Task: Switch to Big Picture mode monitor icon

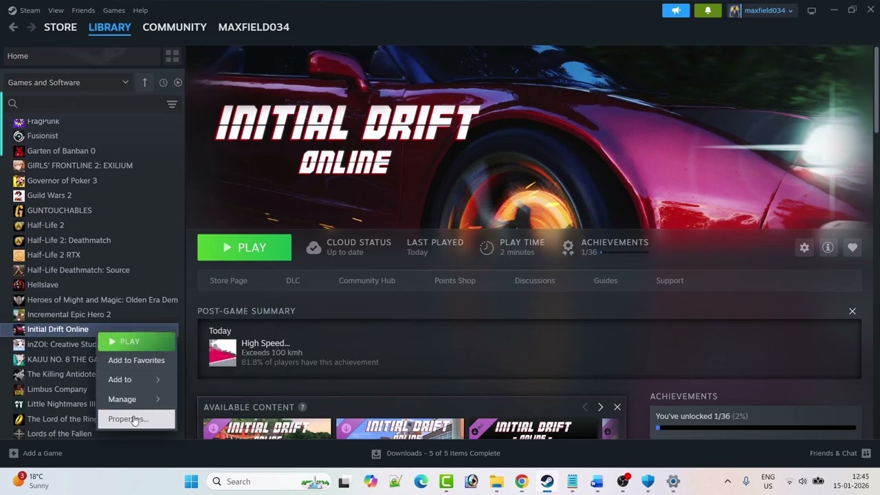Action: pos(811,10)
